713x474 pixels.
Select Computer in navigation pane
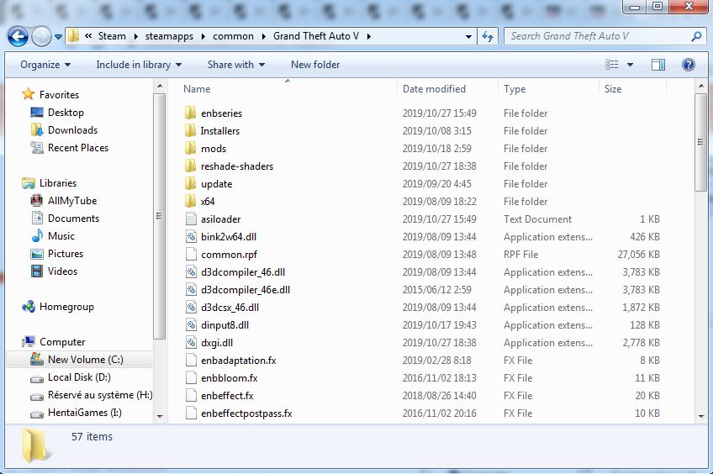click(x=62, y=342)
